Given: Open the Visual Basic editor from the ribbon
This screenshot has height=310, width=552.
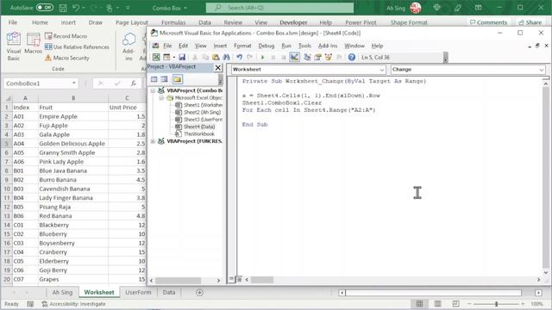Looking at the screenshot, I should [x=14, y=46].
